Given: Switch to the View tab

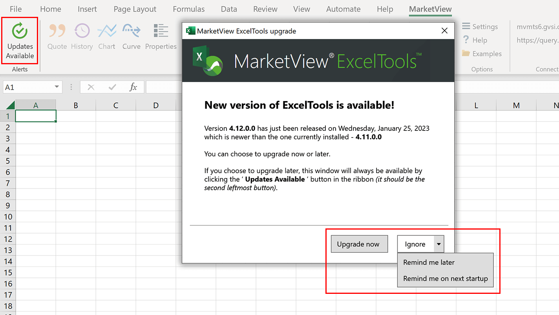Looking at the screenshot, I should [302, 9].
